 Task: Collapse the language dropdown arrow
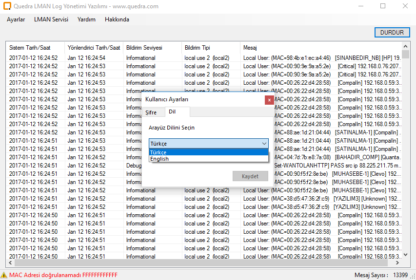click(x=264, y=144)
